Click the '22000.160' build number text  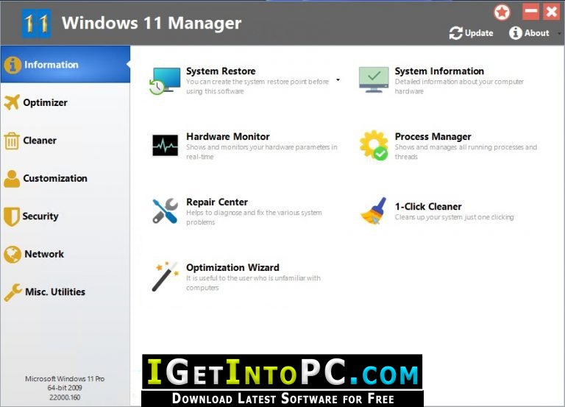coord(65,397)
